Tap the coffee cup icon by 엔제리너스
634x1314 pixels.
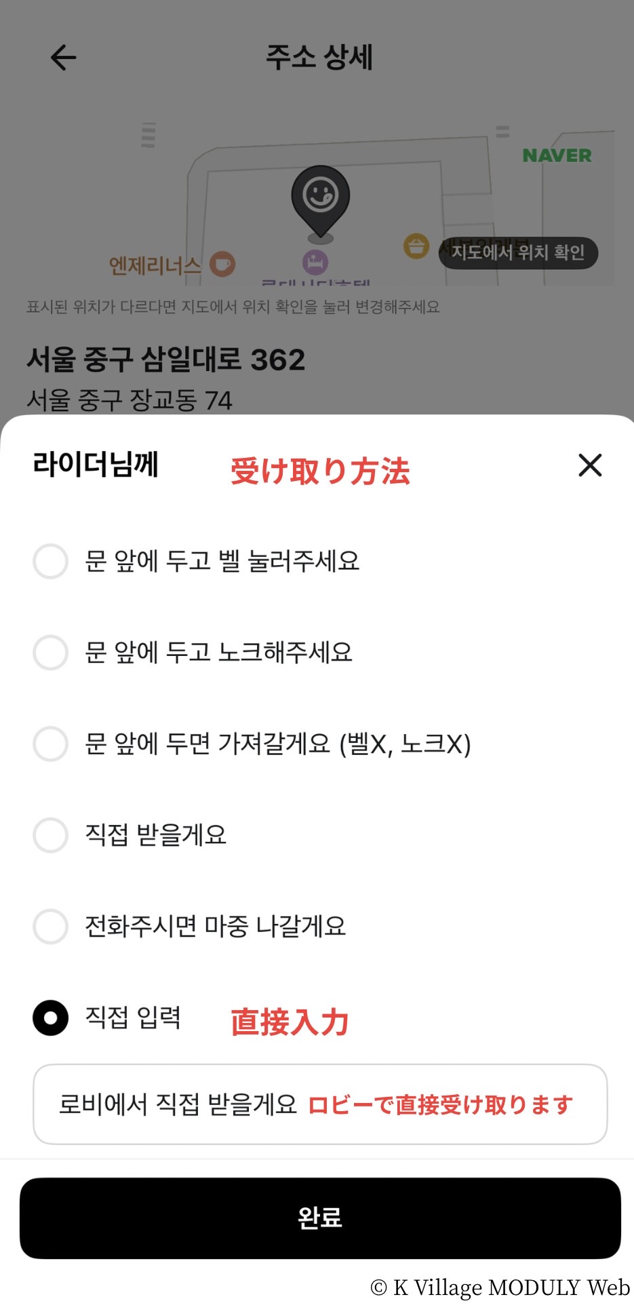pyautogui.click(x=222, y=264)
